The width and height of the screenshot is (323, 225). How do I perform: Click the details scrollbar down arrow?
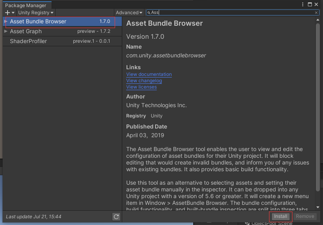[318, 207]
